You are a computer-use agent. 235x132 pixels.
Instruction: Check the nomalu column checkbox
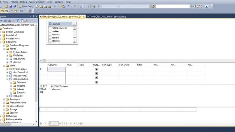[50, 34]
